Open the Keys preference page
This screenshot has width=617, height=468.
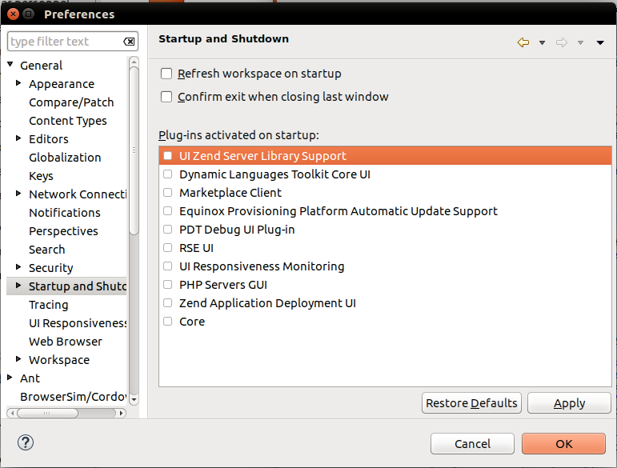[41, 176]
